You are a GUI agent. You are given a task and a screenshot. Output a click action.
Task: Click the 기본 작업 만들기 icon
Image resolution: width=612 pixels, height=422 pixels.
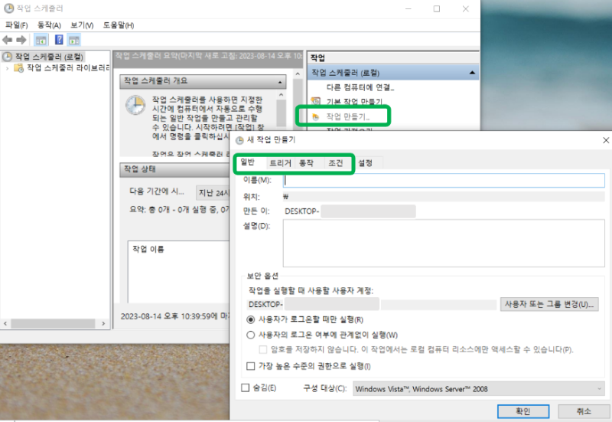coord(315,102)
